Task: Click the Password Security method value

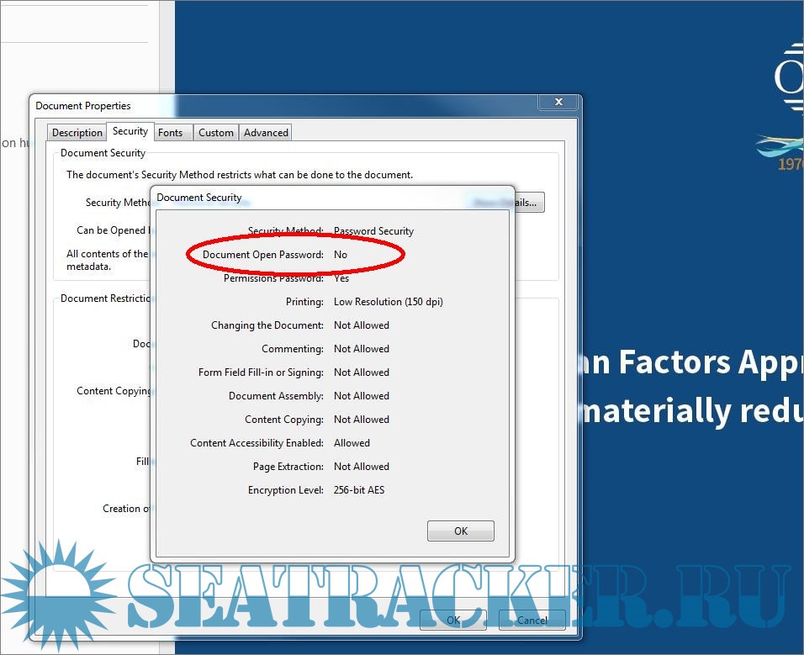Action: click(x=373, y=231)
